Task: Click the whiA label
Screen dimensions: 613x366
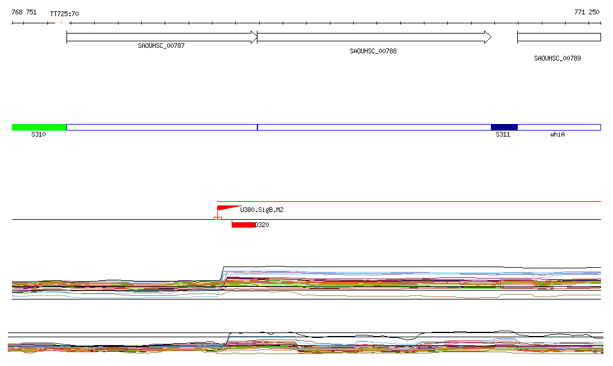Action: (x=557, y=135)
